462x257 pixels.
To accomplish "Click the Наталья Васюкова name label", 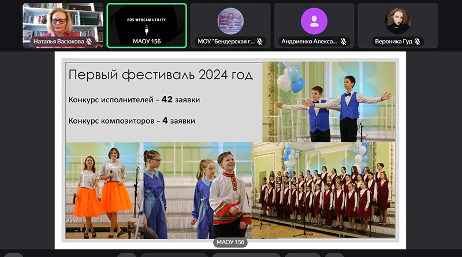I will pyautogui.click(x=58, y=42).
